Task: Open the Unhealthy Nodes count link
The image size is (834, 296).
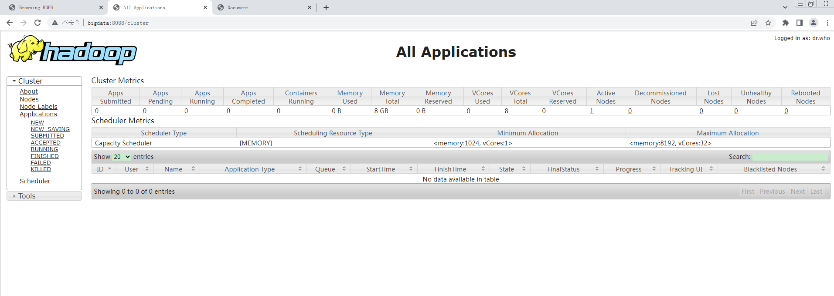Action: tap(736, 111)
